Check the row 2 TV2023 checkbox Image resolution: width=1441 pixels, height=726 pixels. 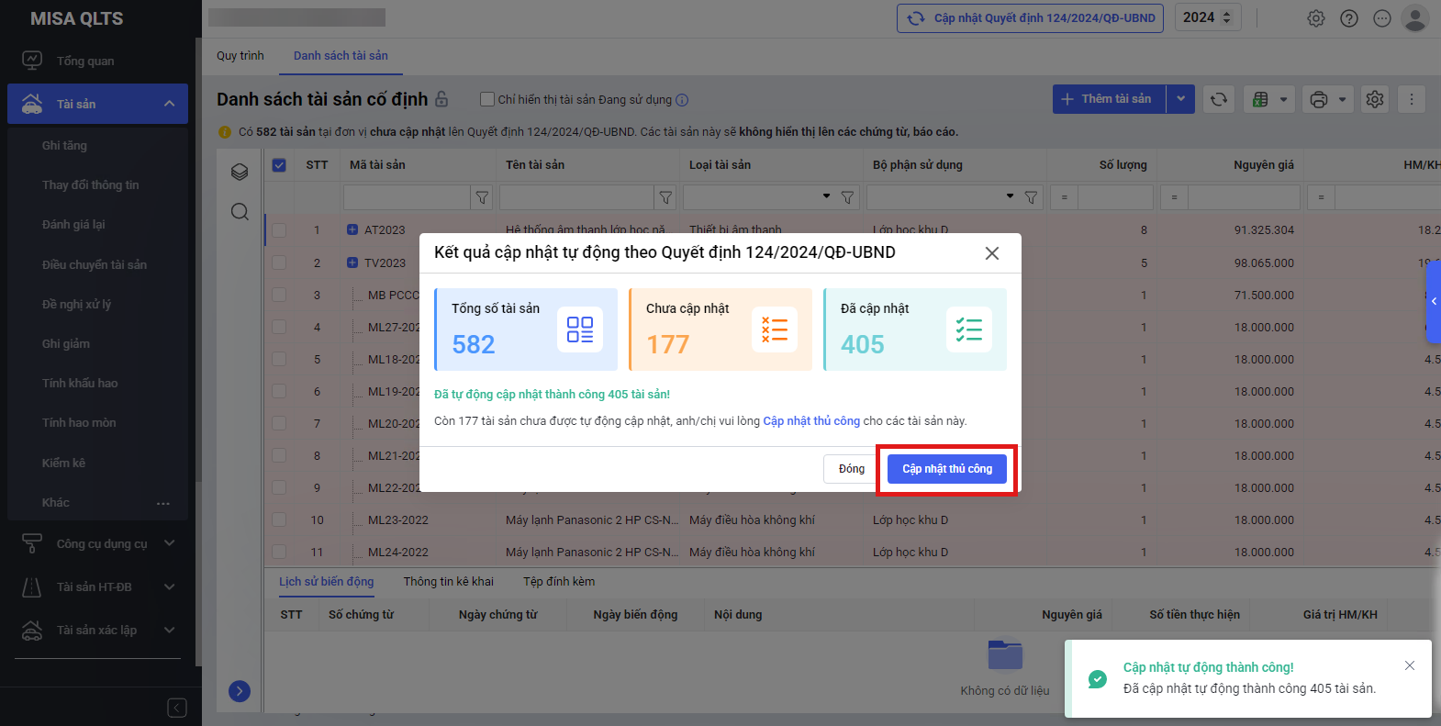click(279, 262)
